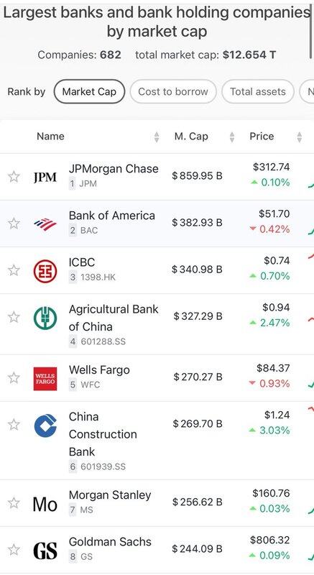The width and height of the screenshot is (314, 575).
Task: Click the vertical scrollbar at page edge
Action: click(x=311, y=31)
